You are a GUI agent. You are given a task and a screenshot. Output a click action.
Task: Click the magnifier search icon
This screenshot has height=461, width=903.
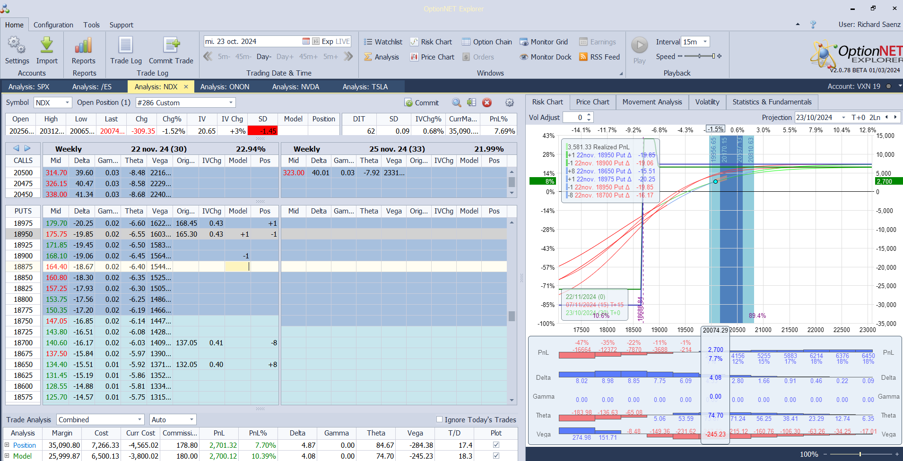(456, 102)
